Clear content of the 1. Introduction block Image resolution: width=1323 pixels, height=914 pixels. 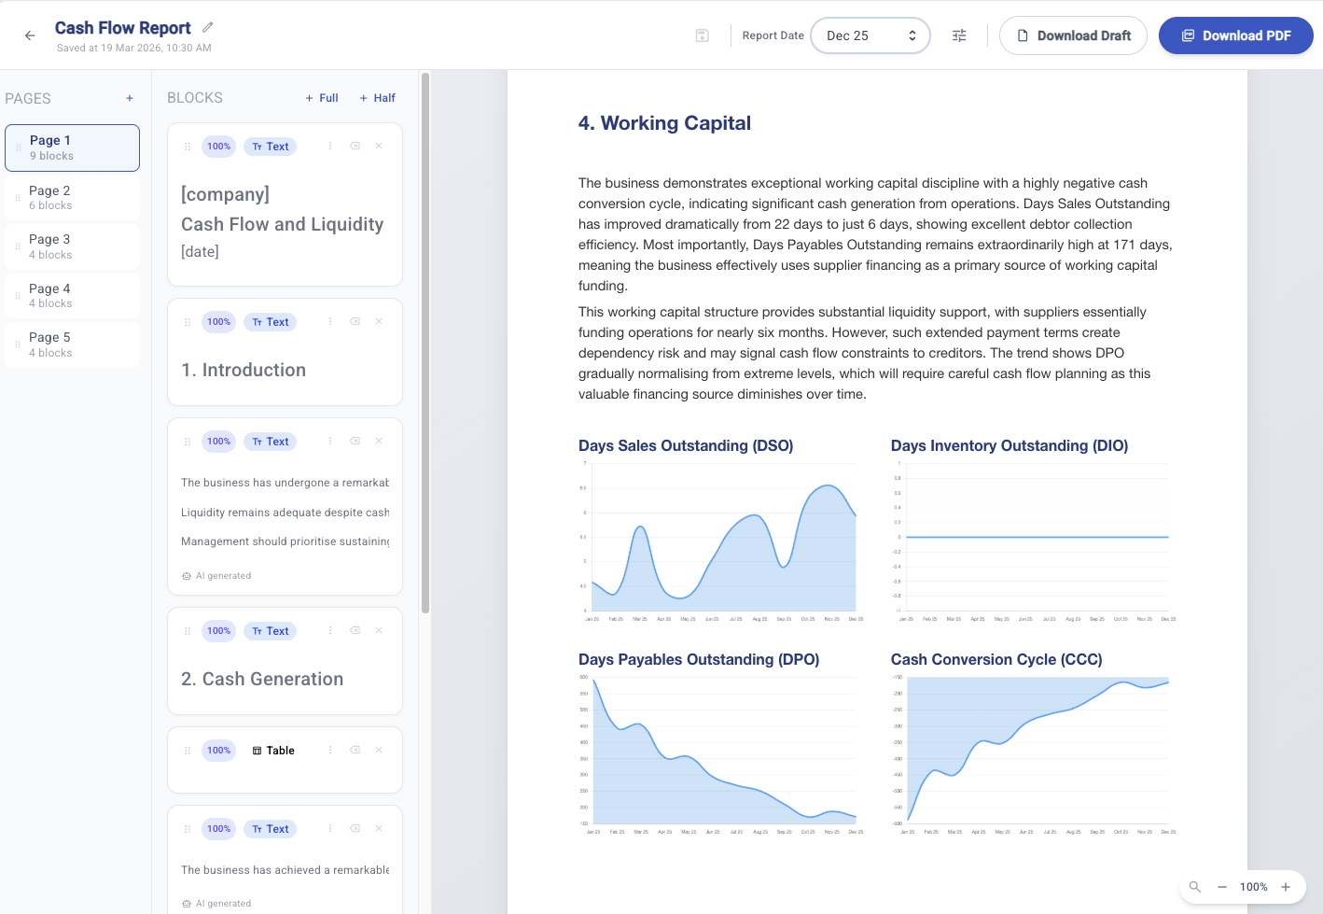pyautogui.click(x=355, y=321)
